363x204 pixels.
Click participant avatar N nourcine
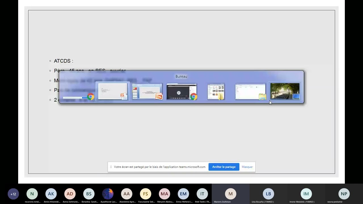(x=32, y=194)
